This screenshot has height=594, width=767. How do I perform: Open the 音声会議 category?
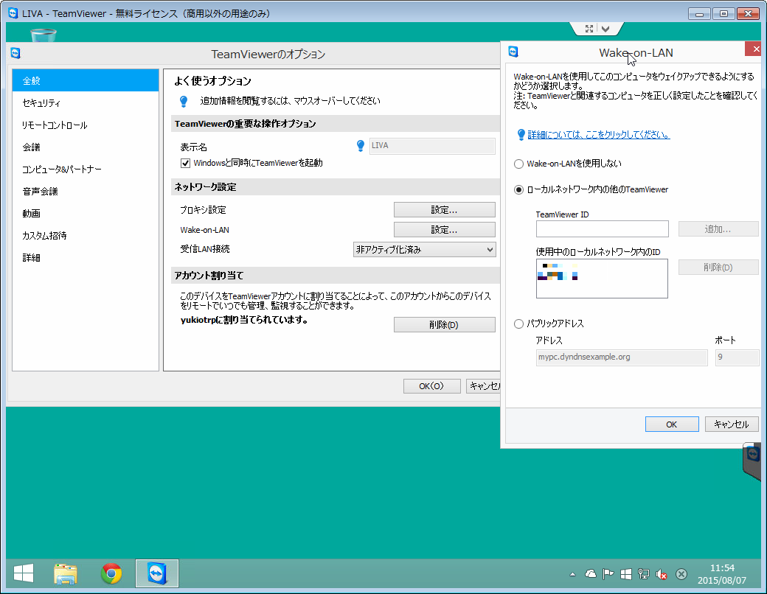pos(86,191)
